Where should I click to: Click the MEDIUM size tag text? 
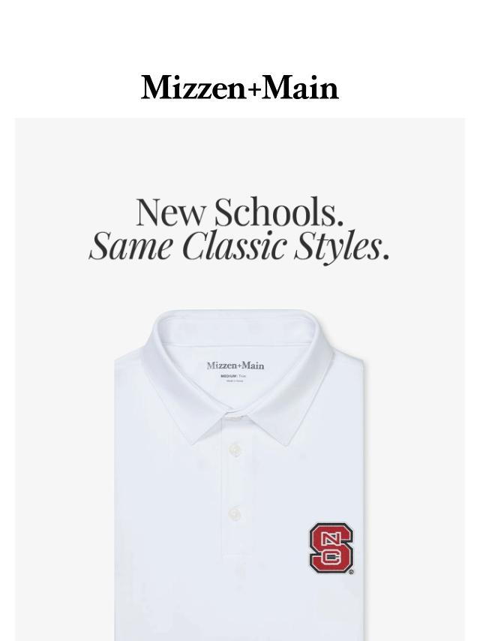pyautogui.click(x=227, y=376)
